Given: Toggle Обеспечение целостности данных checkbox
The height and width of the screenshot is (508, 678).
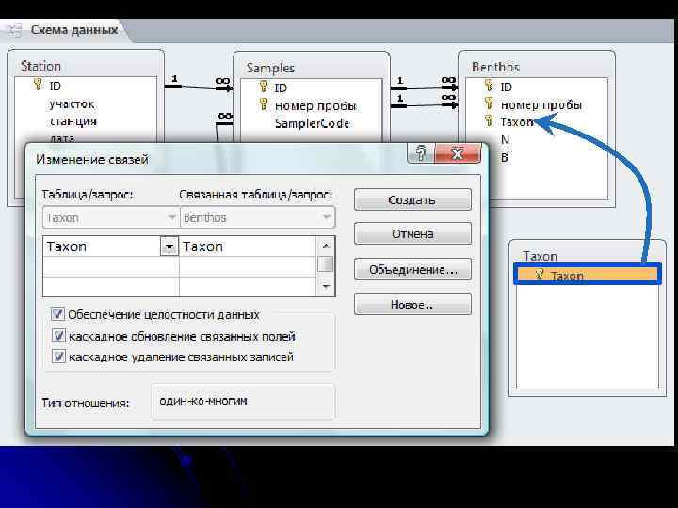Looking at the screenshot, I should [x=58, y=313].
